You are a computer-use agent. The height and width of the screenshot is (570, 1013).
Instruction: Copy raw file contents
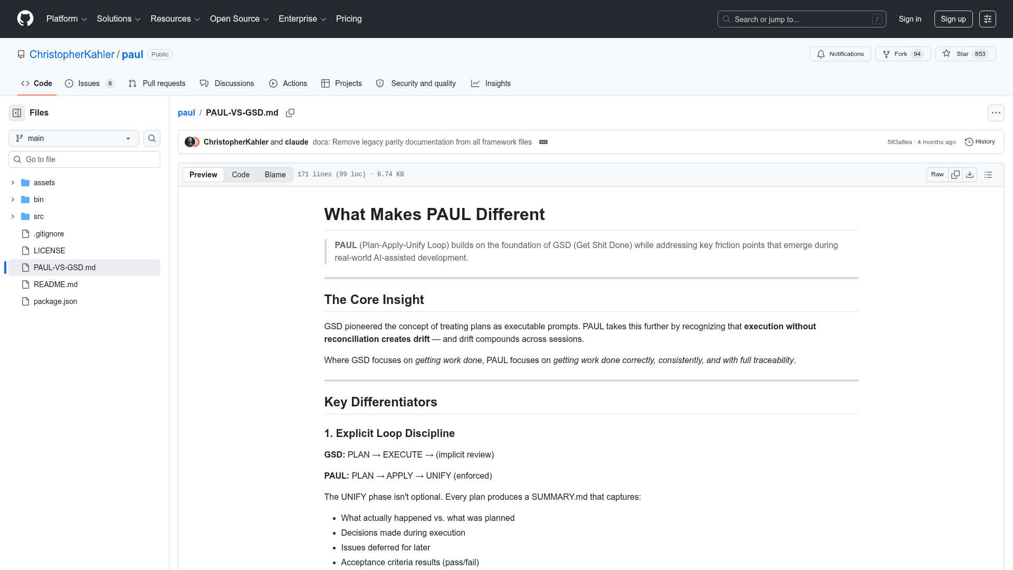pos(955,175)
